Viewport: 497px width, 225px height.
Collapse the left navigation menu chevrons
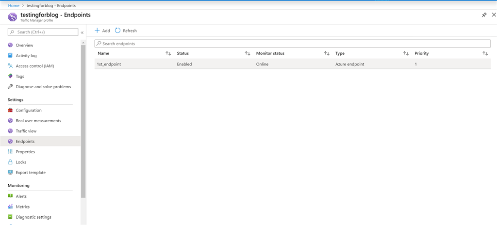(x=82, y=32)
